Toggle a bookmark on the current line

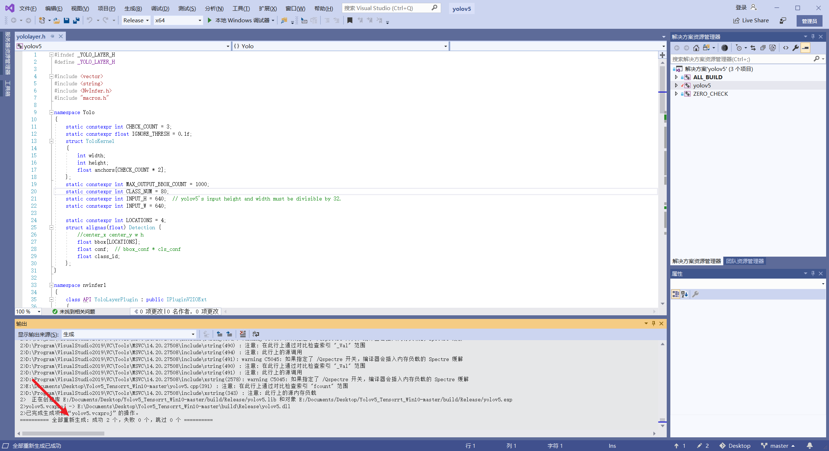click(350, 21)
